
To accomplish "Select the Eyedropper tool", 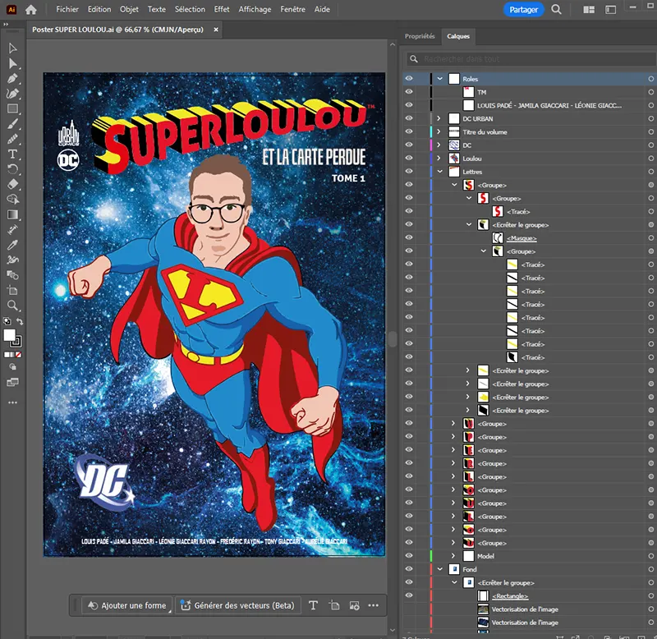I will pyautogui.click(x=12, y=245).
